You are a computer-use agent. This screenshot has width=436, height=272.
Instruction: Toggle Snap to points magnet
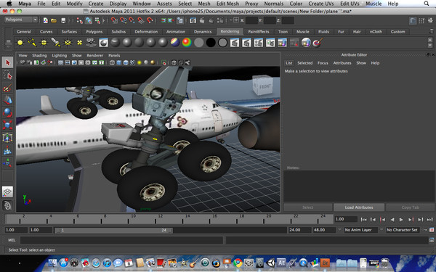coord(132,20)
